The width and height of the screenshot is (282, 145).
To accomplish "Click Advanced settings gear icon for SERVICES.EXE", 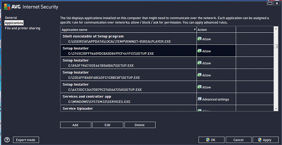I will click(199, 99).
